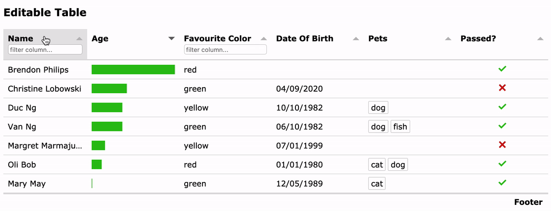Select the fish tag in Van Ng's row
Screen dimensions: 551x211
[x=400, y=127]
